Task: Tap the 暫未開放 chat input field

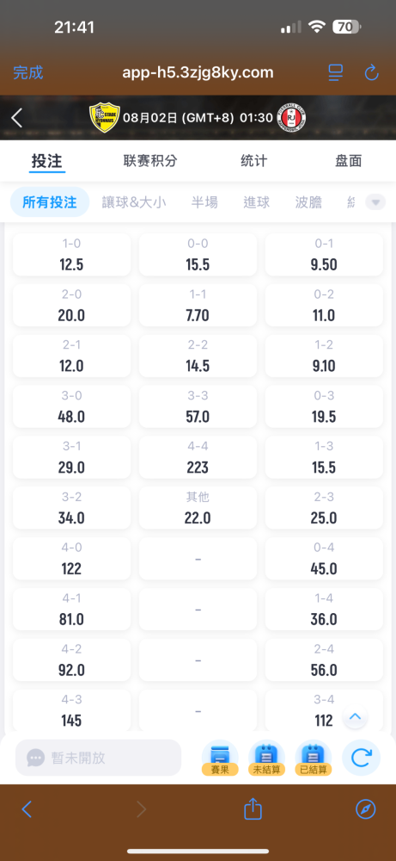Action: [98, 758]
